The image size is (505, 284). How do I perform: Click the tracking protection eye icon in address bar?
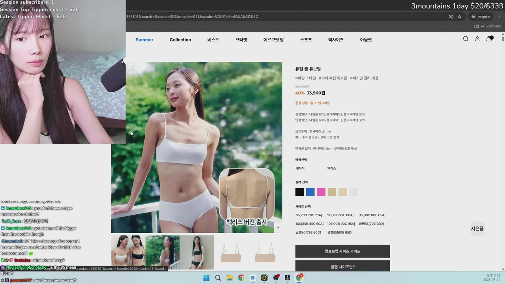coord(451,17)
